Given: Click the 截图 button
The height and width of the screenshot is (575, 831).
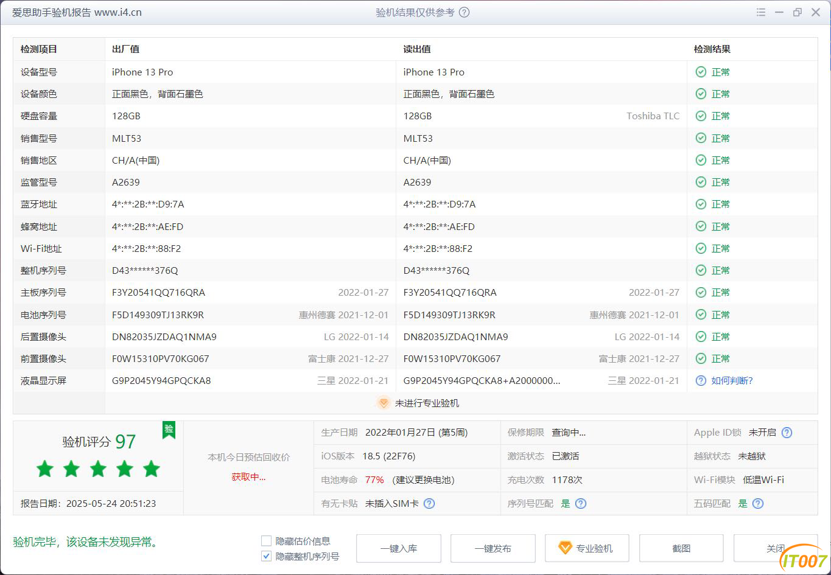Looking at the screenshot, I should point(681,548).
